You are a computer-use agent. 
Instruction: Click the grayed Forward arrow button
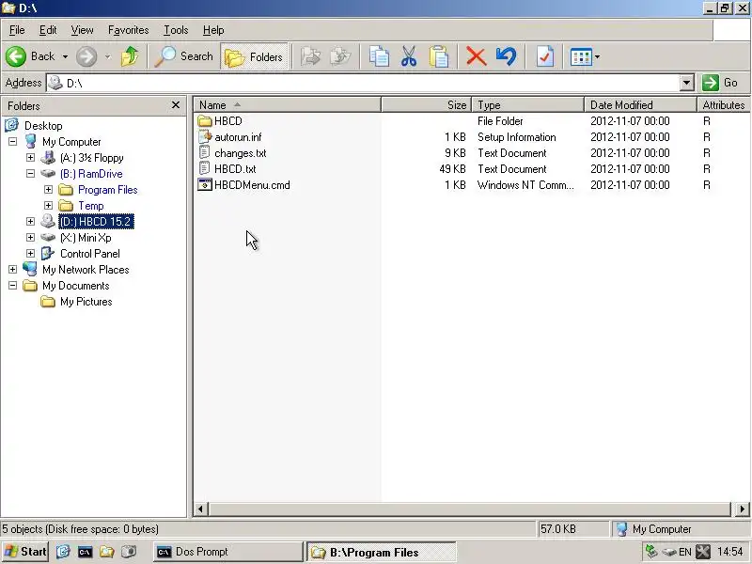(86, 56)
